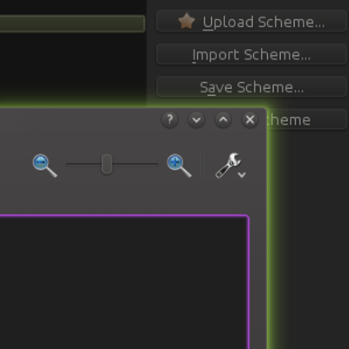Viewport: 349px width, 349px height.
Task: Select the highlighted olive row in the scheme list
Action: 72,24
